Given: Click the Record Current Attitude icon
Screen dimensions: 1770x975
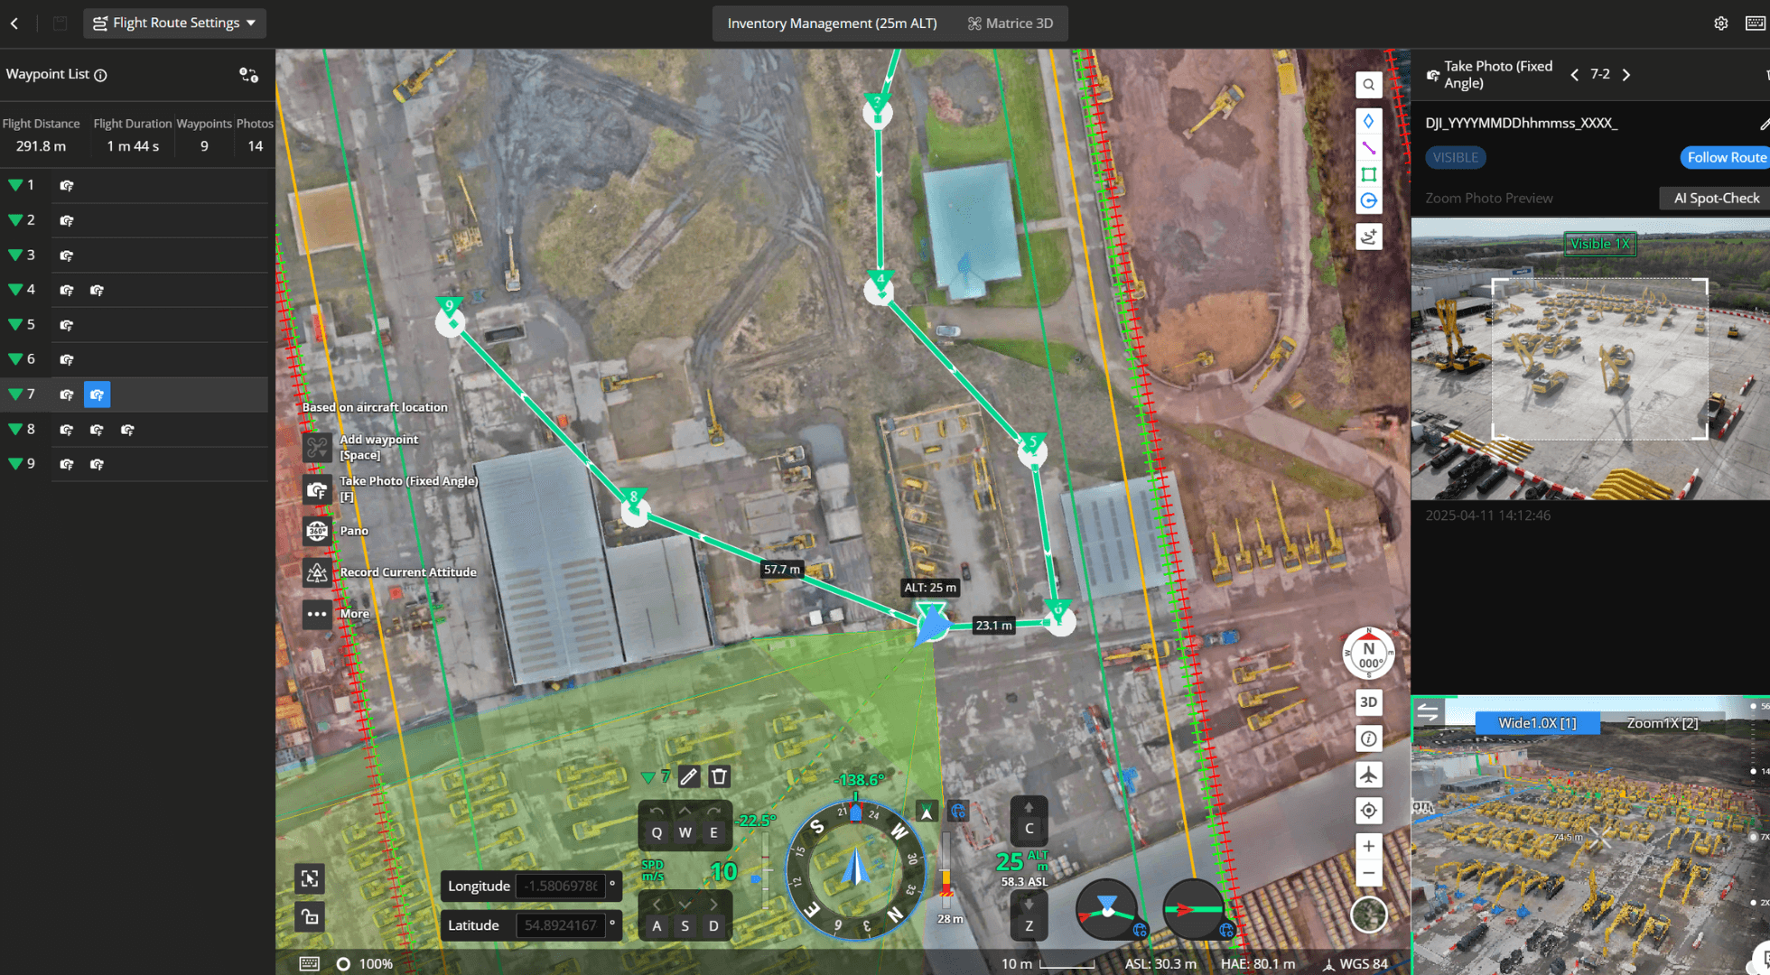Looking at the screenshot, I should (x=317, y=572).
